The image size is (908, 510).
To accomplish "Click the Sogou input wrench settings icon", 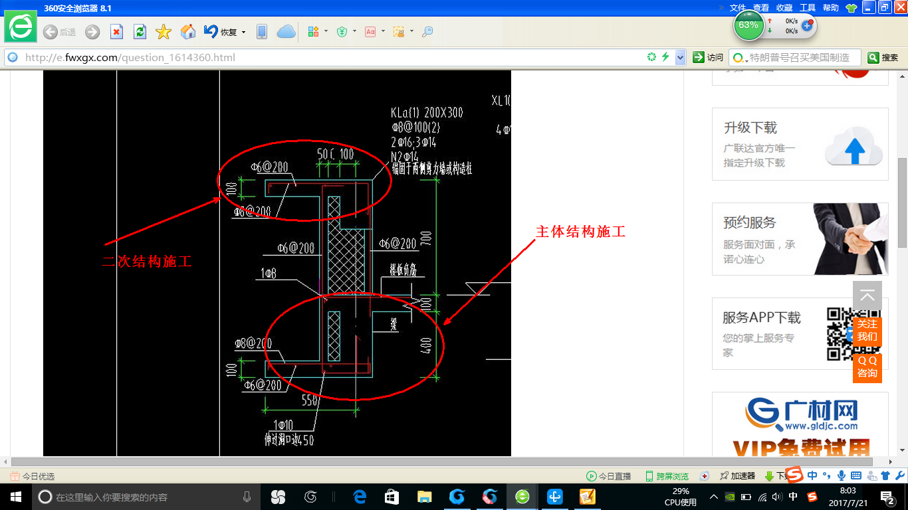I will [x=900, y=475].
